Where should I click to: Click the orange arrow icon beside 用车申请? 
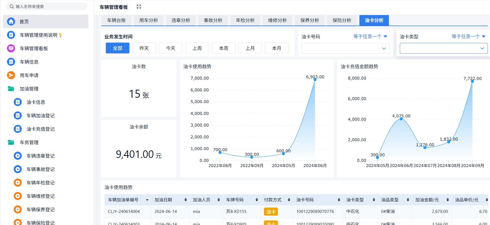(11, 75)
